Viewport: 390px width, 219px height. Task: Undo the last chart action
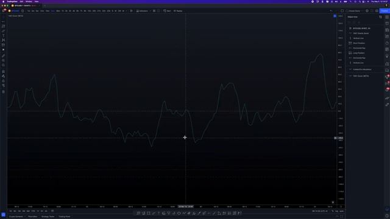(331, 11)
